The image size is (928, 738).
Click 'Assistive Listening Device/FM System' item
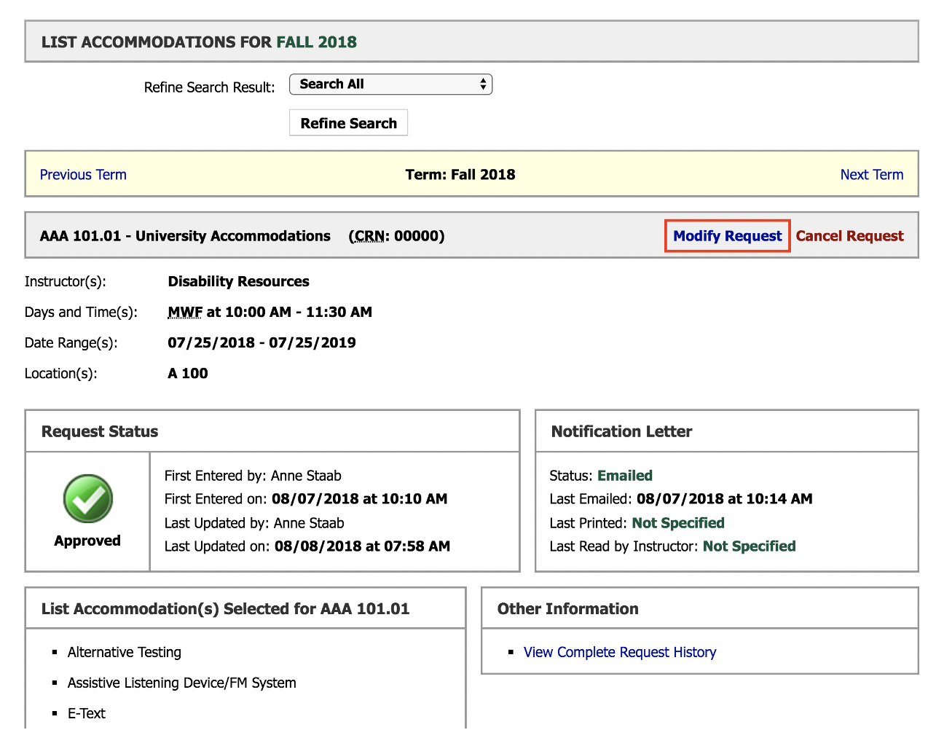click(182, 683)
